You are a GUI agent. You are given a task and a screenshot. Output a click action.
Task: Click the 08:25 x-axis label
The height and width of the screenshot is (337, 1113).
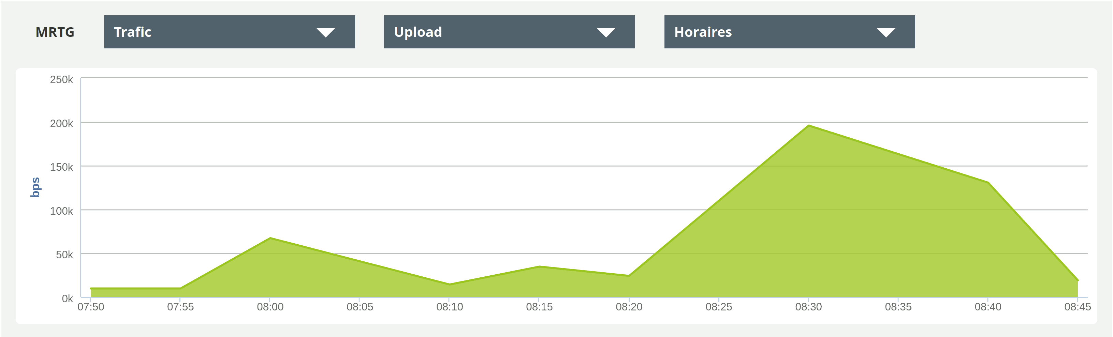click(719, 307)
